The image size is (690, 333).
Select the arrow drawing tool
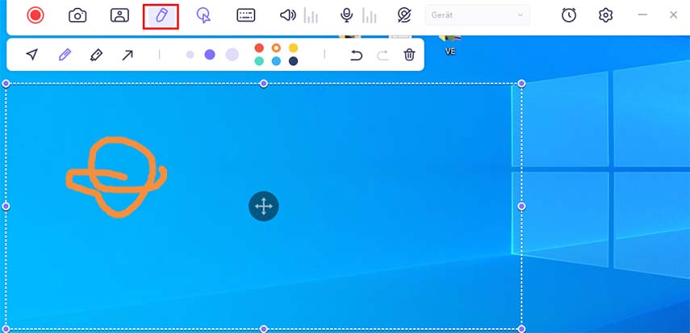tap(128, 55)
